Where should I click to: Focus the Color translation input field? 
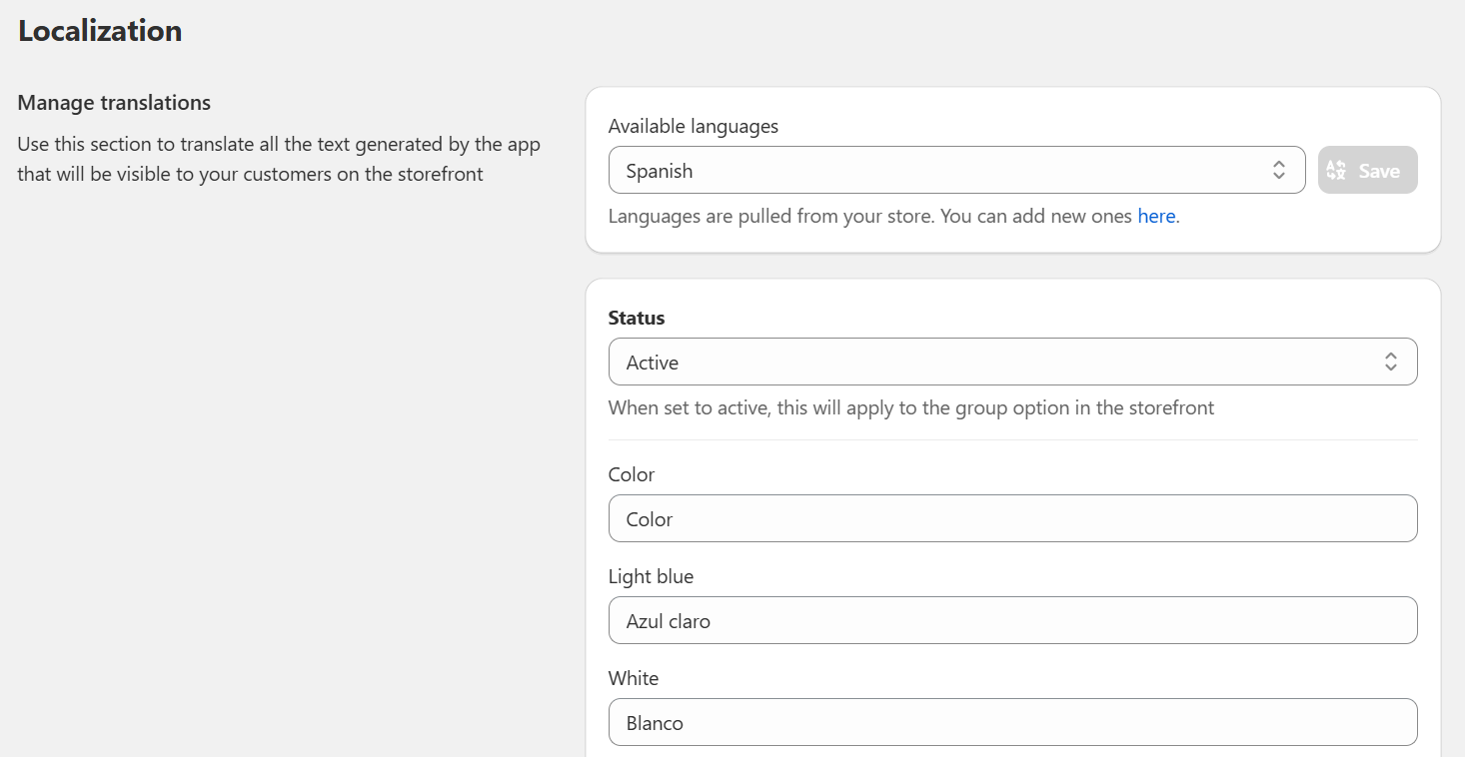tap(1012, 519)
